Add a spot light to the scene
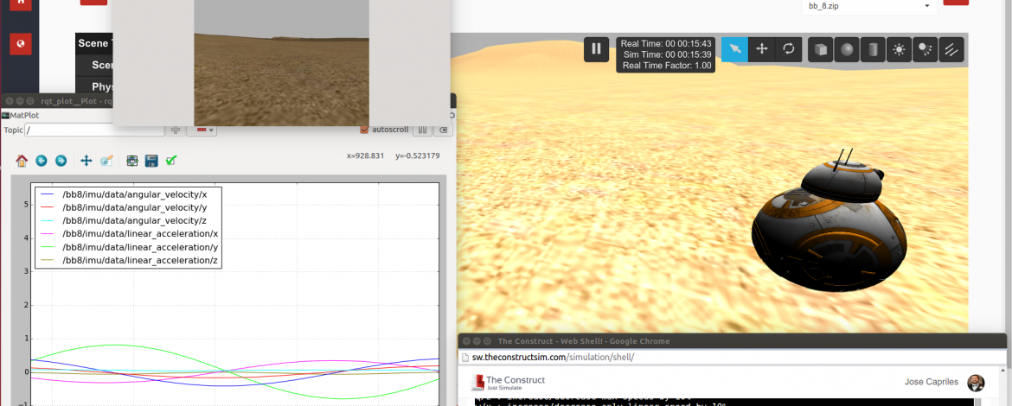The width and height of the screenshot is (1012, 406). pyautogui.click(x=925, y=49)
